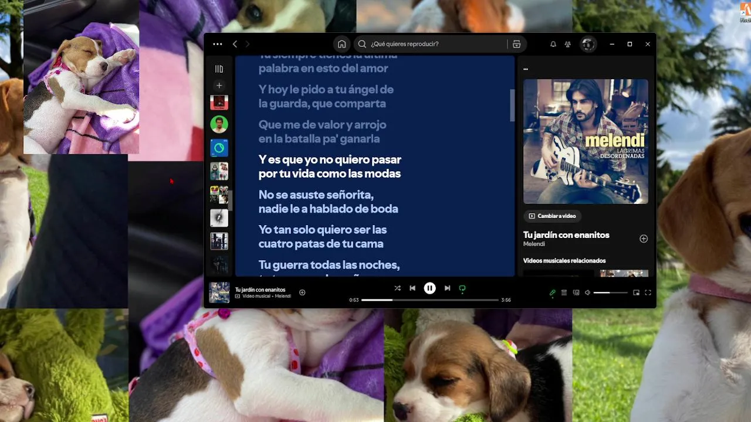Skip to previous track
751x422 pixels.
pos(412,288)
